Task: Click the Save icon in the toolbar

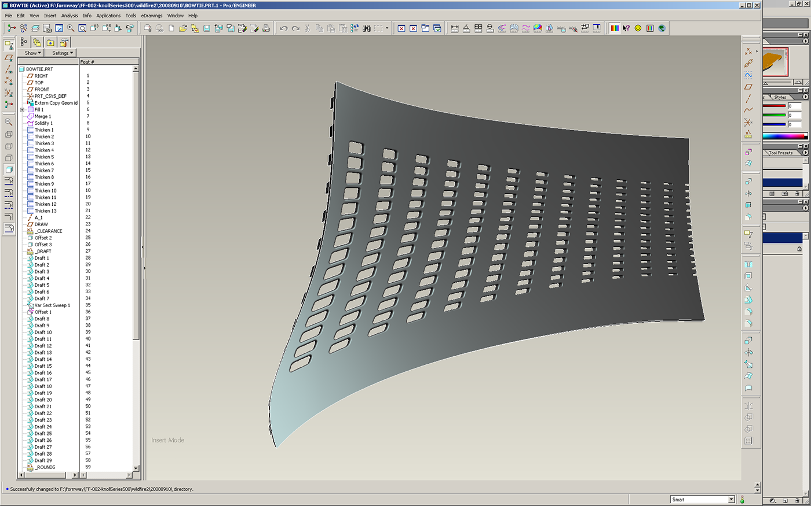Action: pos(206,28)
